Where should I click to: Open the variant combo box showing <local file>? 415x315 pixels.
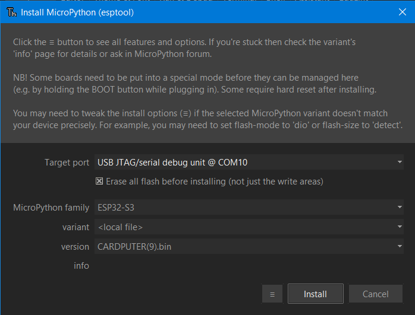click(x=249, y=227)
